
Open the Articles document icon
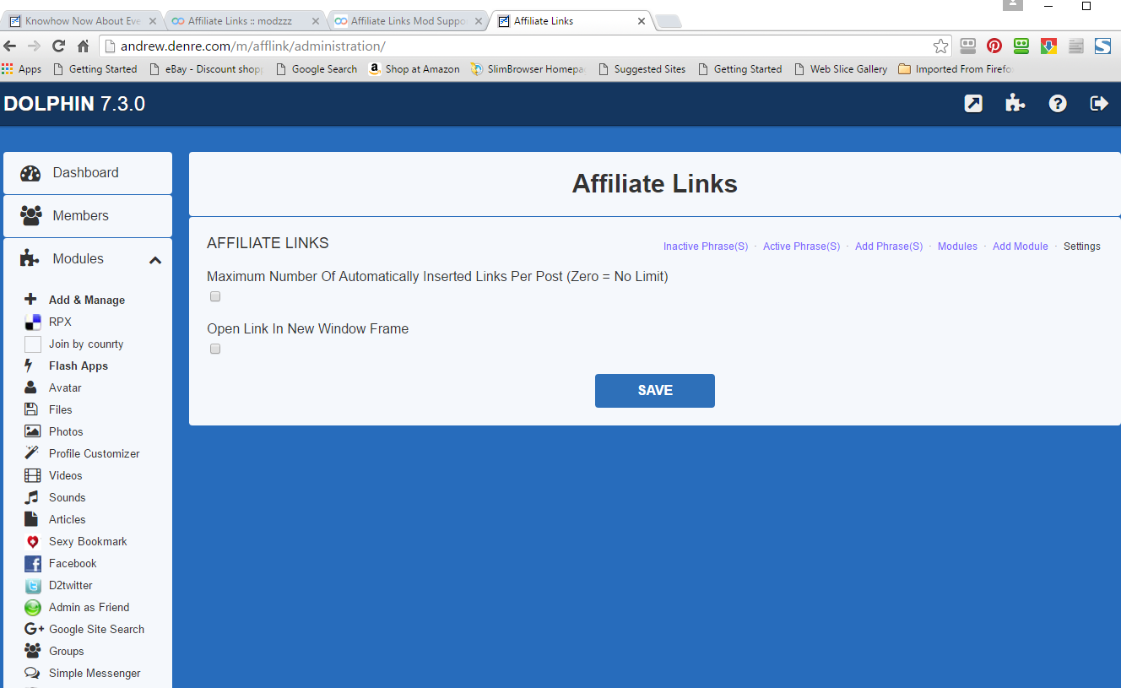pos(31,519)
